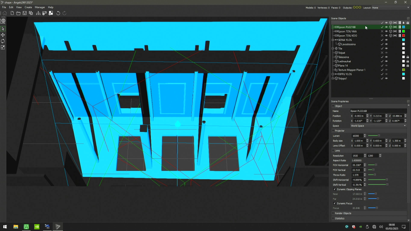
Task: Toggle visibility eye for Epson 735U VAA
Action: [x=386, y=31]
